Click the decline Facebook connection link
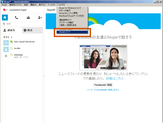This screenshot has height=123, width=163. 103,90
